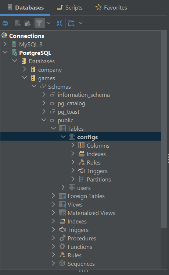
Task: Click the Tables grid icon
Action: tap(62, 128)
